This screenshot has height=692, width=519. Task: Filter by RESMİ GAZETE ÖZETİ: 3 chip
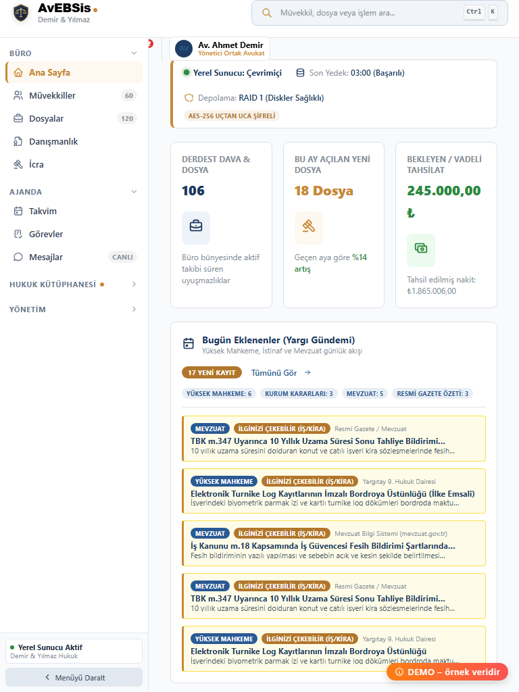point(432,393)
